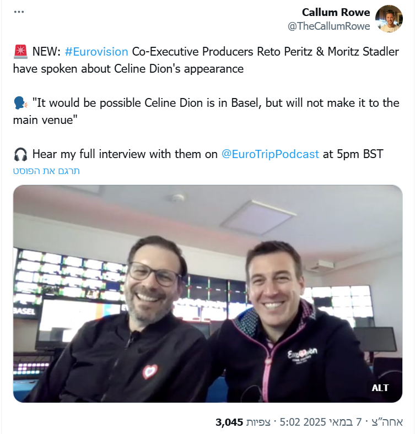Click the speaking head emoji
Image resolution: width=415 pixels, height=434 pixels.
coord(20,103)
